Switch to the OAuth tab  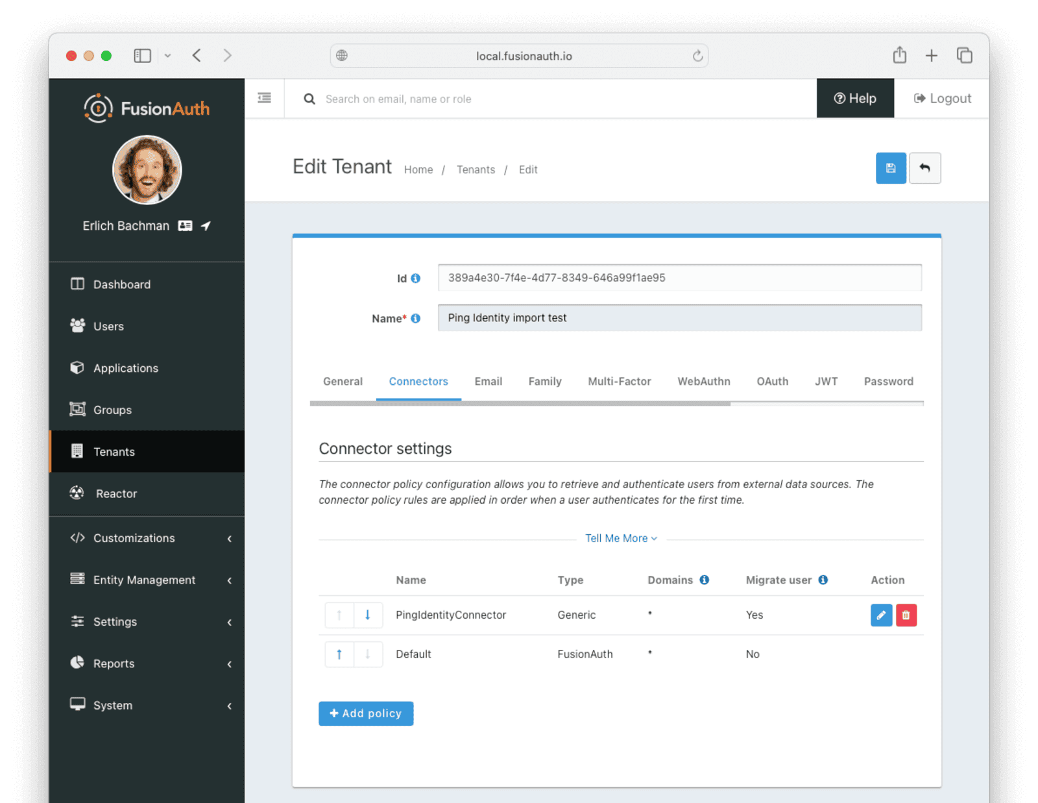click(772, 382)
